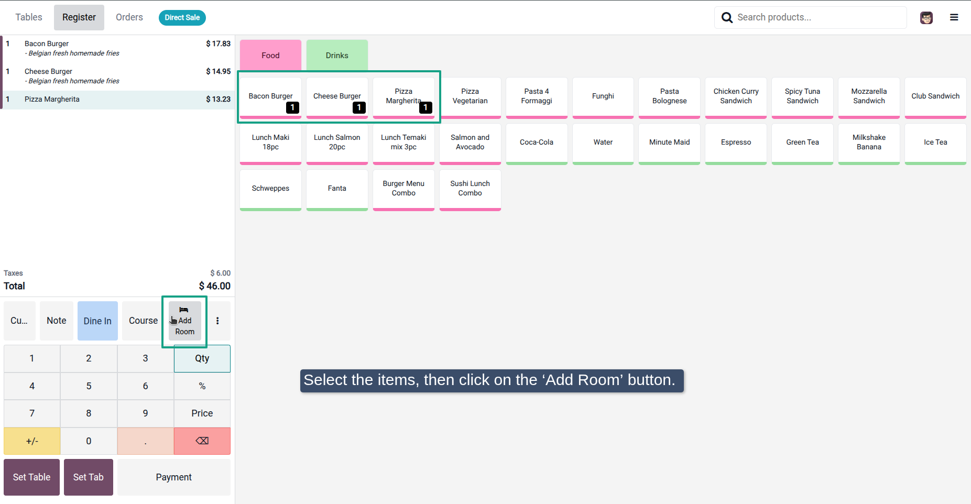The height and width of the screenshot is (504, 971).
Task: Add Milkshake Banana product
Action: coord(869,144)
